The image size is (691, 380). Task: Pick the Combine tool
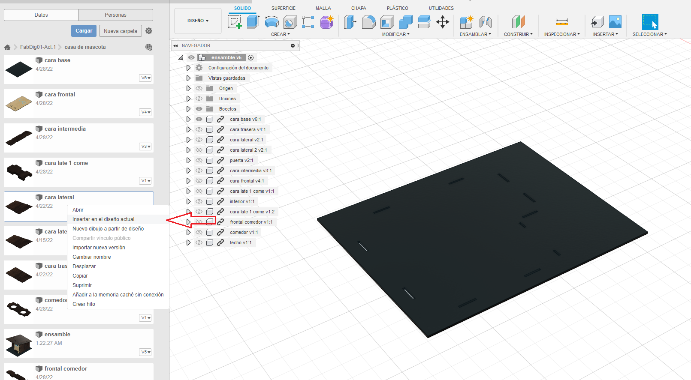click(x=405, y=21)
